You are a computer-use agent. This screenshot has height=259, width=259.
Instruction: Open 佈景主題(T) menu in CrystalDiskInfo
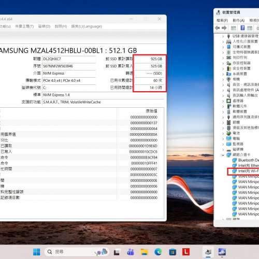(24, 26)
